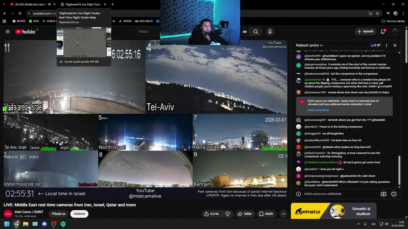
Task: Like the video with thumbs up
Action: click(x=212, y=214)
